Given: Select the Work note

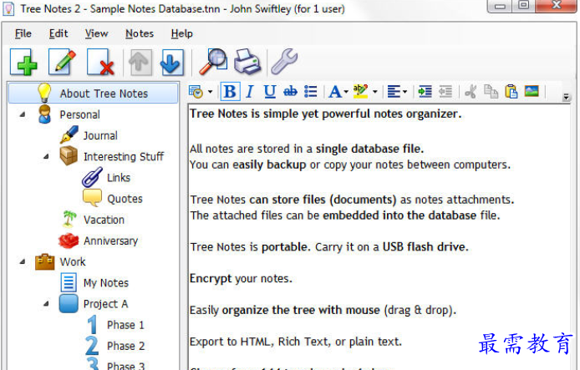Looking at the screenshot, I should (x=73, y=261).
